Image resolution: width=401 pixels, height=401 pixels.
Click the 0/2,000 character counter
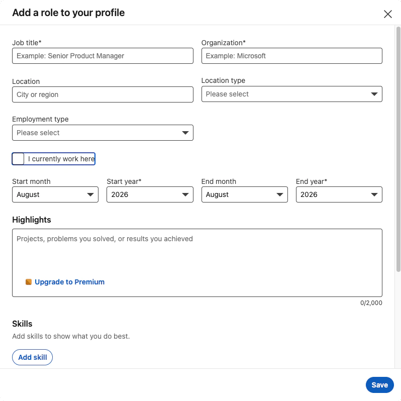371,303
